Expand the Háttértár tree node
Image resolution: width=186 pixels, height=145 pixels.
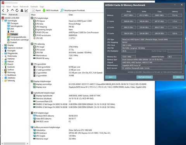point(3,59)
